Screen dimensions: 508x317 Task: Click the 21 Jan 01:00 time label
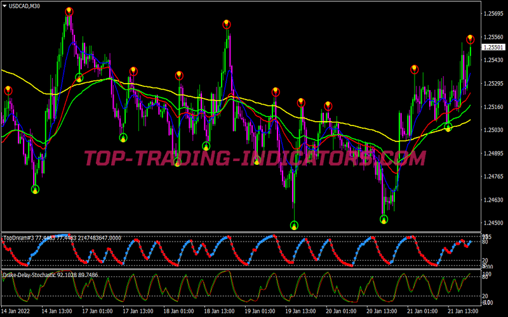tap(422, 311)
